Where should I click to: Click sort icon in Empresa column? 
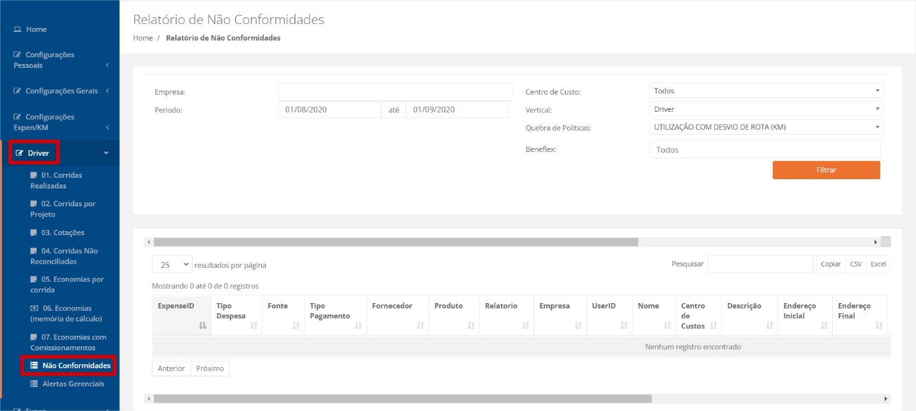[x=578, y=326]
